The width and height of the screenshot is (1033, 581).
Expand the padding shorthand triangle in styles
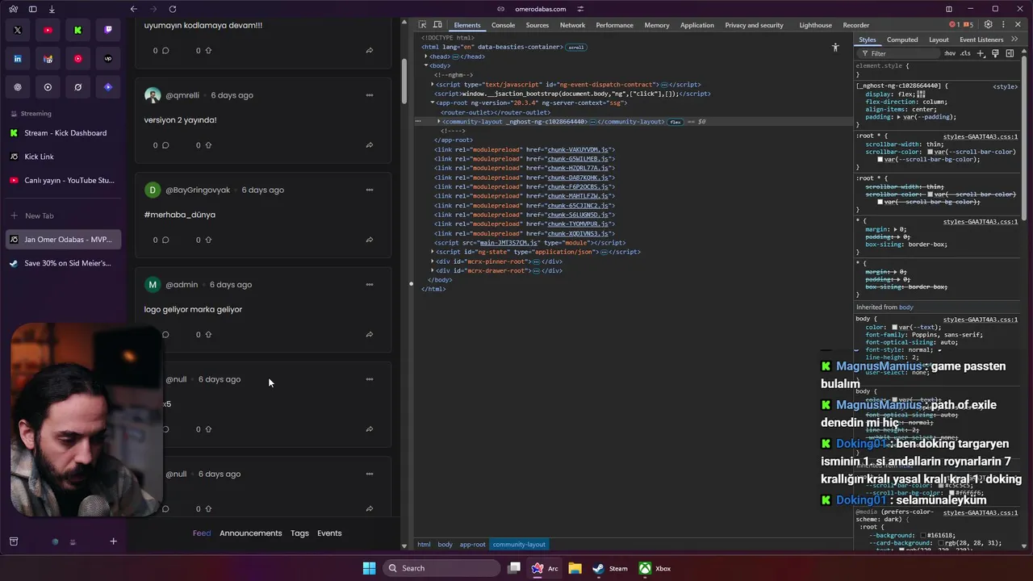point(898,117)
